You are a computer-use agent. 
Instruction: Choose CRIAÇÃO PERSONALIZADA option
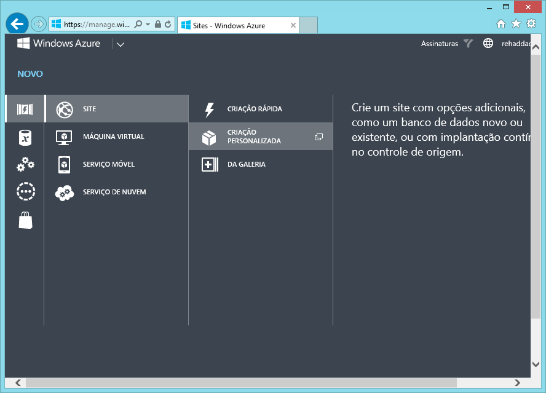tap(261, 136)
